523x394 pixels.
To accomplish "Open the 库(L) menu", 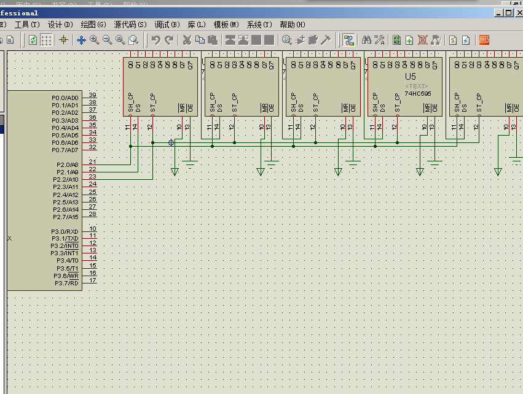I will 197,25.
